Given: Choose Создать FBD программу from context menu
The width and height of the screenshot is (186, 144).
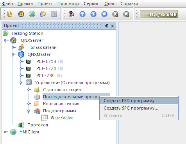Looking at the screenshot, I should pyautogui.click(x=139, y=101).
